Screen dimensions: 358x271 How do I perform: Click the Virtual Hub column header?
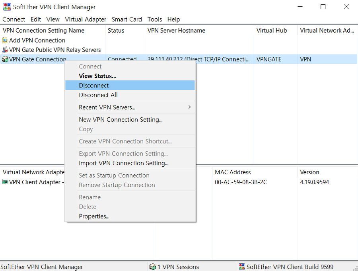(x=276, y=30)
